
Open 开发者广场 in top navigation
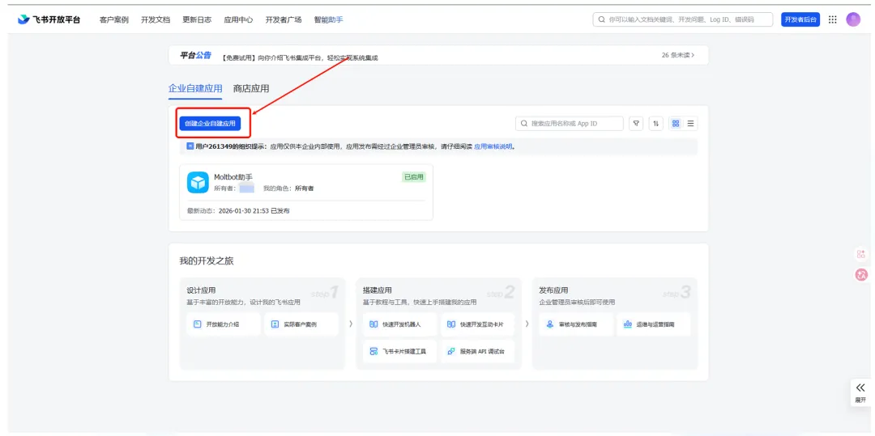283,19
